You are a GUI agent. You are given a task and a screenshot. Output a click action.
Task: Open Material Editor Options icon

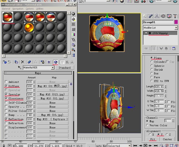point(73,45)
